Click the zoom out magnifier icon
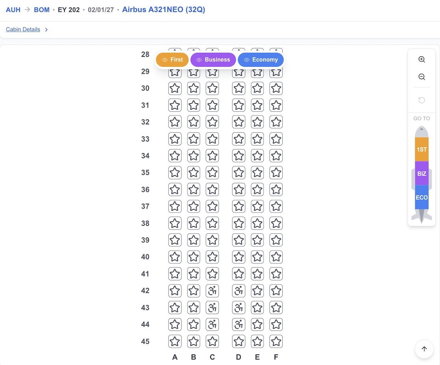 pos(422,77)
